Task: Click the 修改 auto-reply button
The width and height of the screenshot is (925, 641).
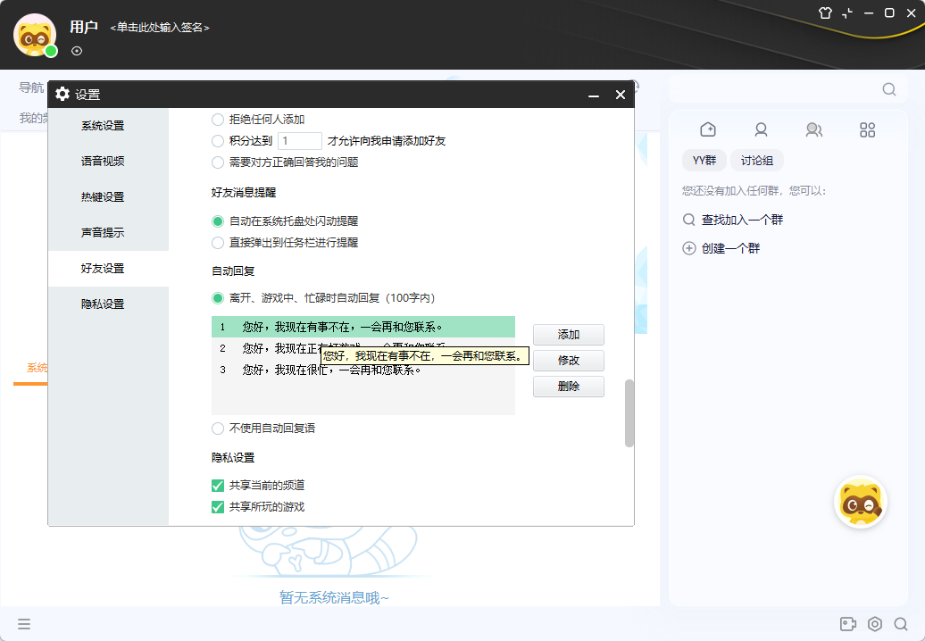Action: click(569, 361)
